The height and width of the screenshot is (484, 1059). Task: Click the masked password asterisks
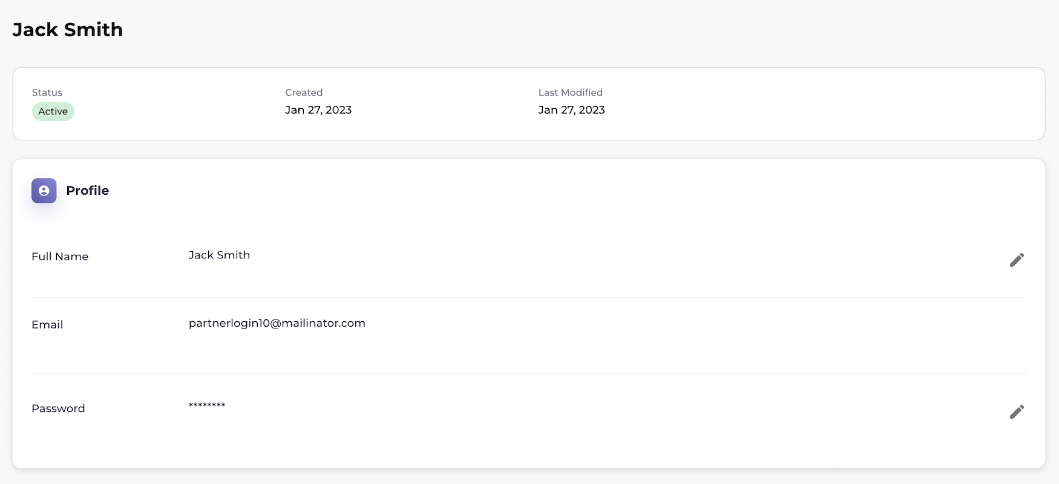point(207,405)
